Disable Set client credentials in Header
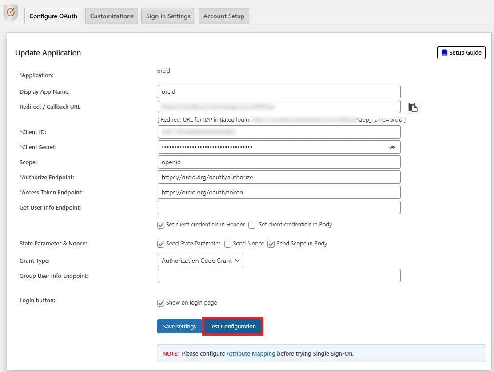The image size is (494, 372). coord(160,225)
